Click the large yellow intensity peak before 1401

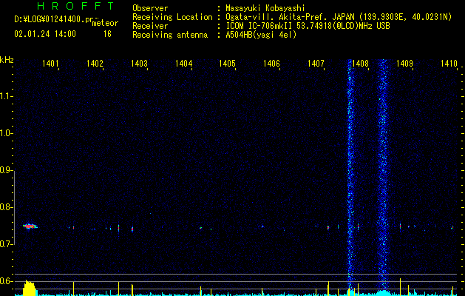pos(29,288)
